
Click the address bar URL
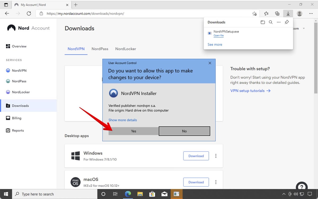point(85,13)
